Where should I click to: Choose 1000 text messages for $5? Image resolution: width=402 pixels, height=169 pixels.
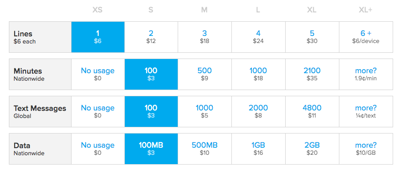[205, 111]
